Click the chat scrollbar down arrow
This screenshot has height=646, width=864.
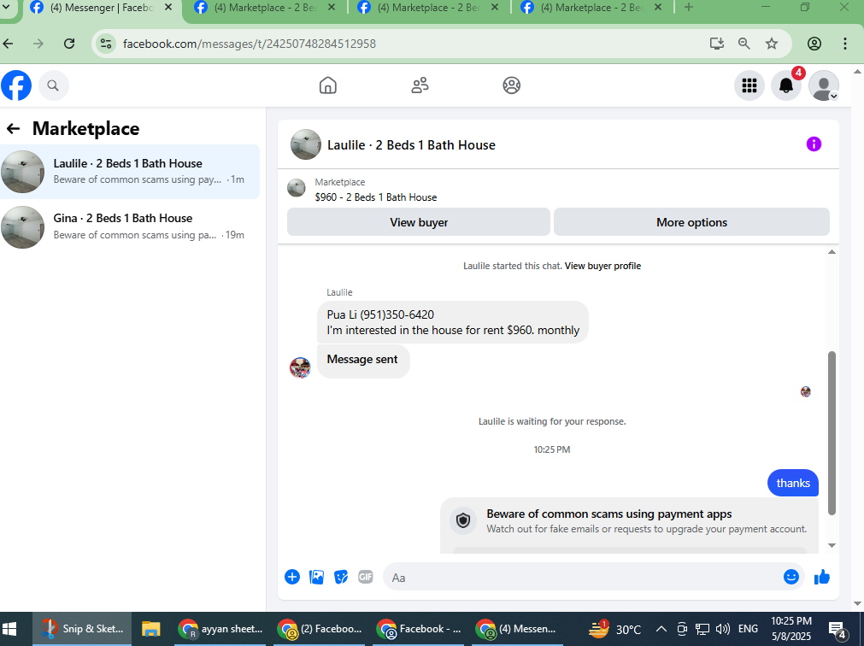coord(832,545)
